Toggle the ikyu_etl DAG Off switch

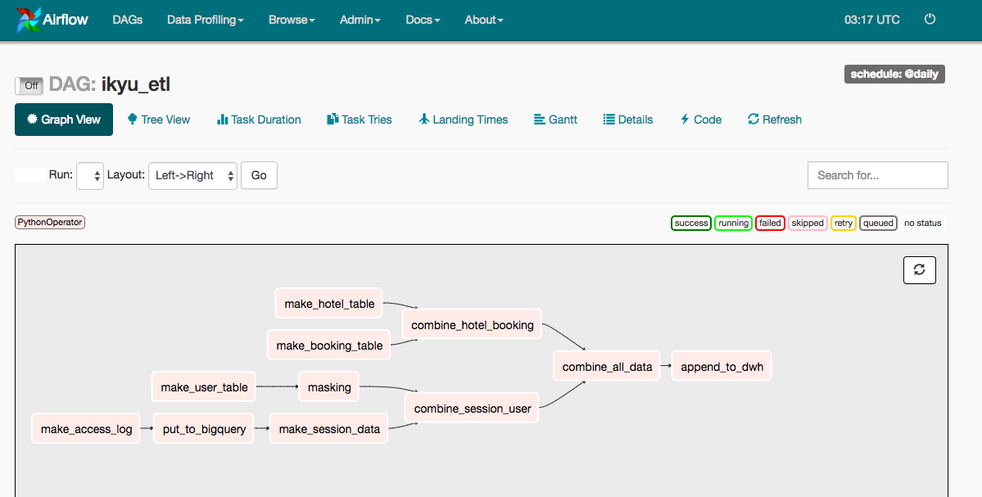(x=29, y=86)
